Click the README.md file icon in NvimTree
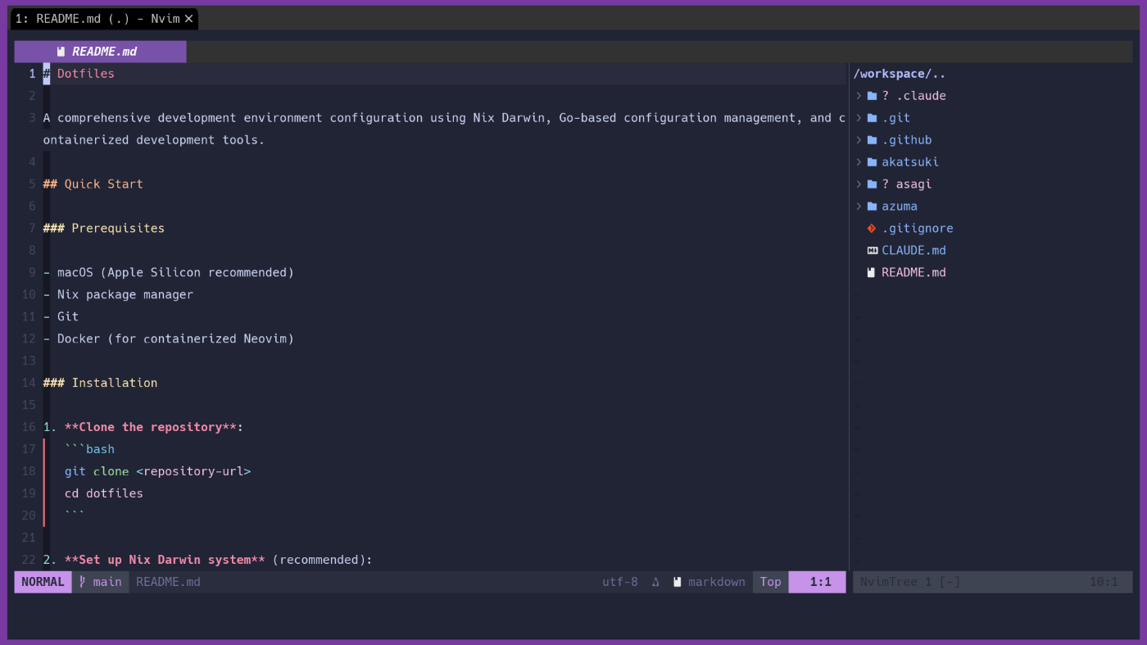Viewport: 1147px width, 645px height. [872, 273]
